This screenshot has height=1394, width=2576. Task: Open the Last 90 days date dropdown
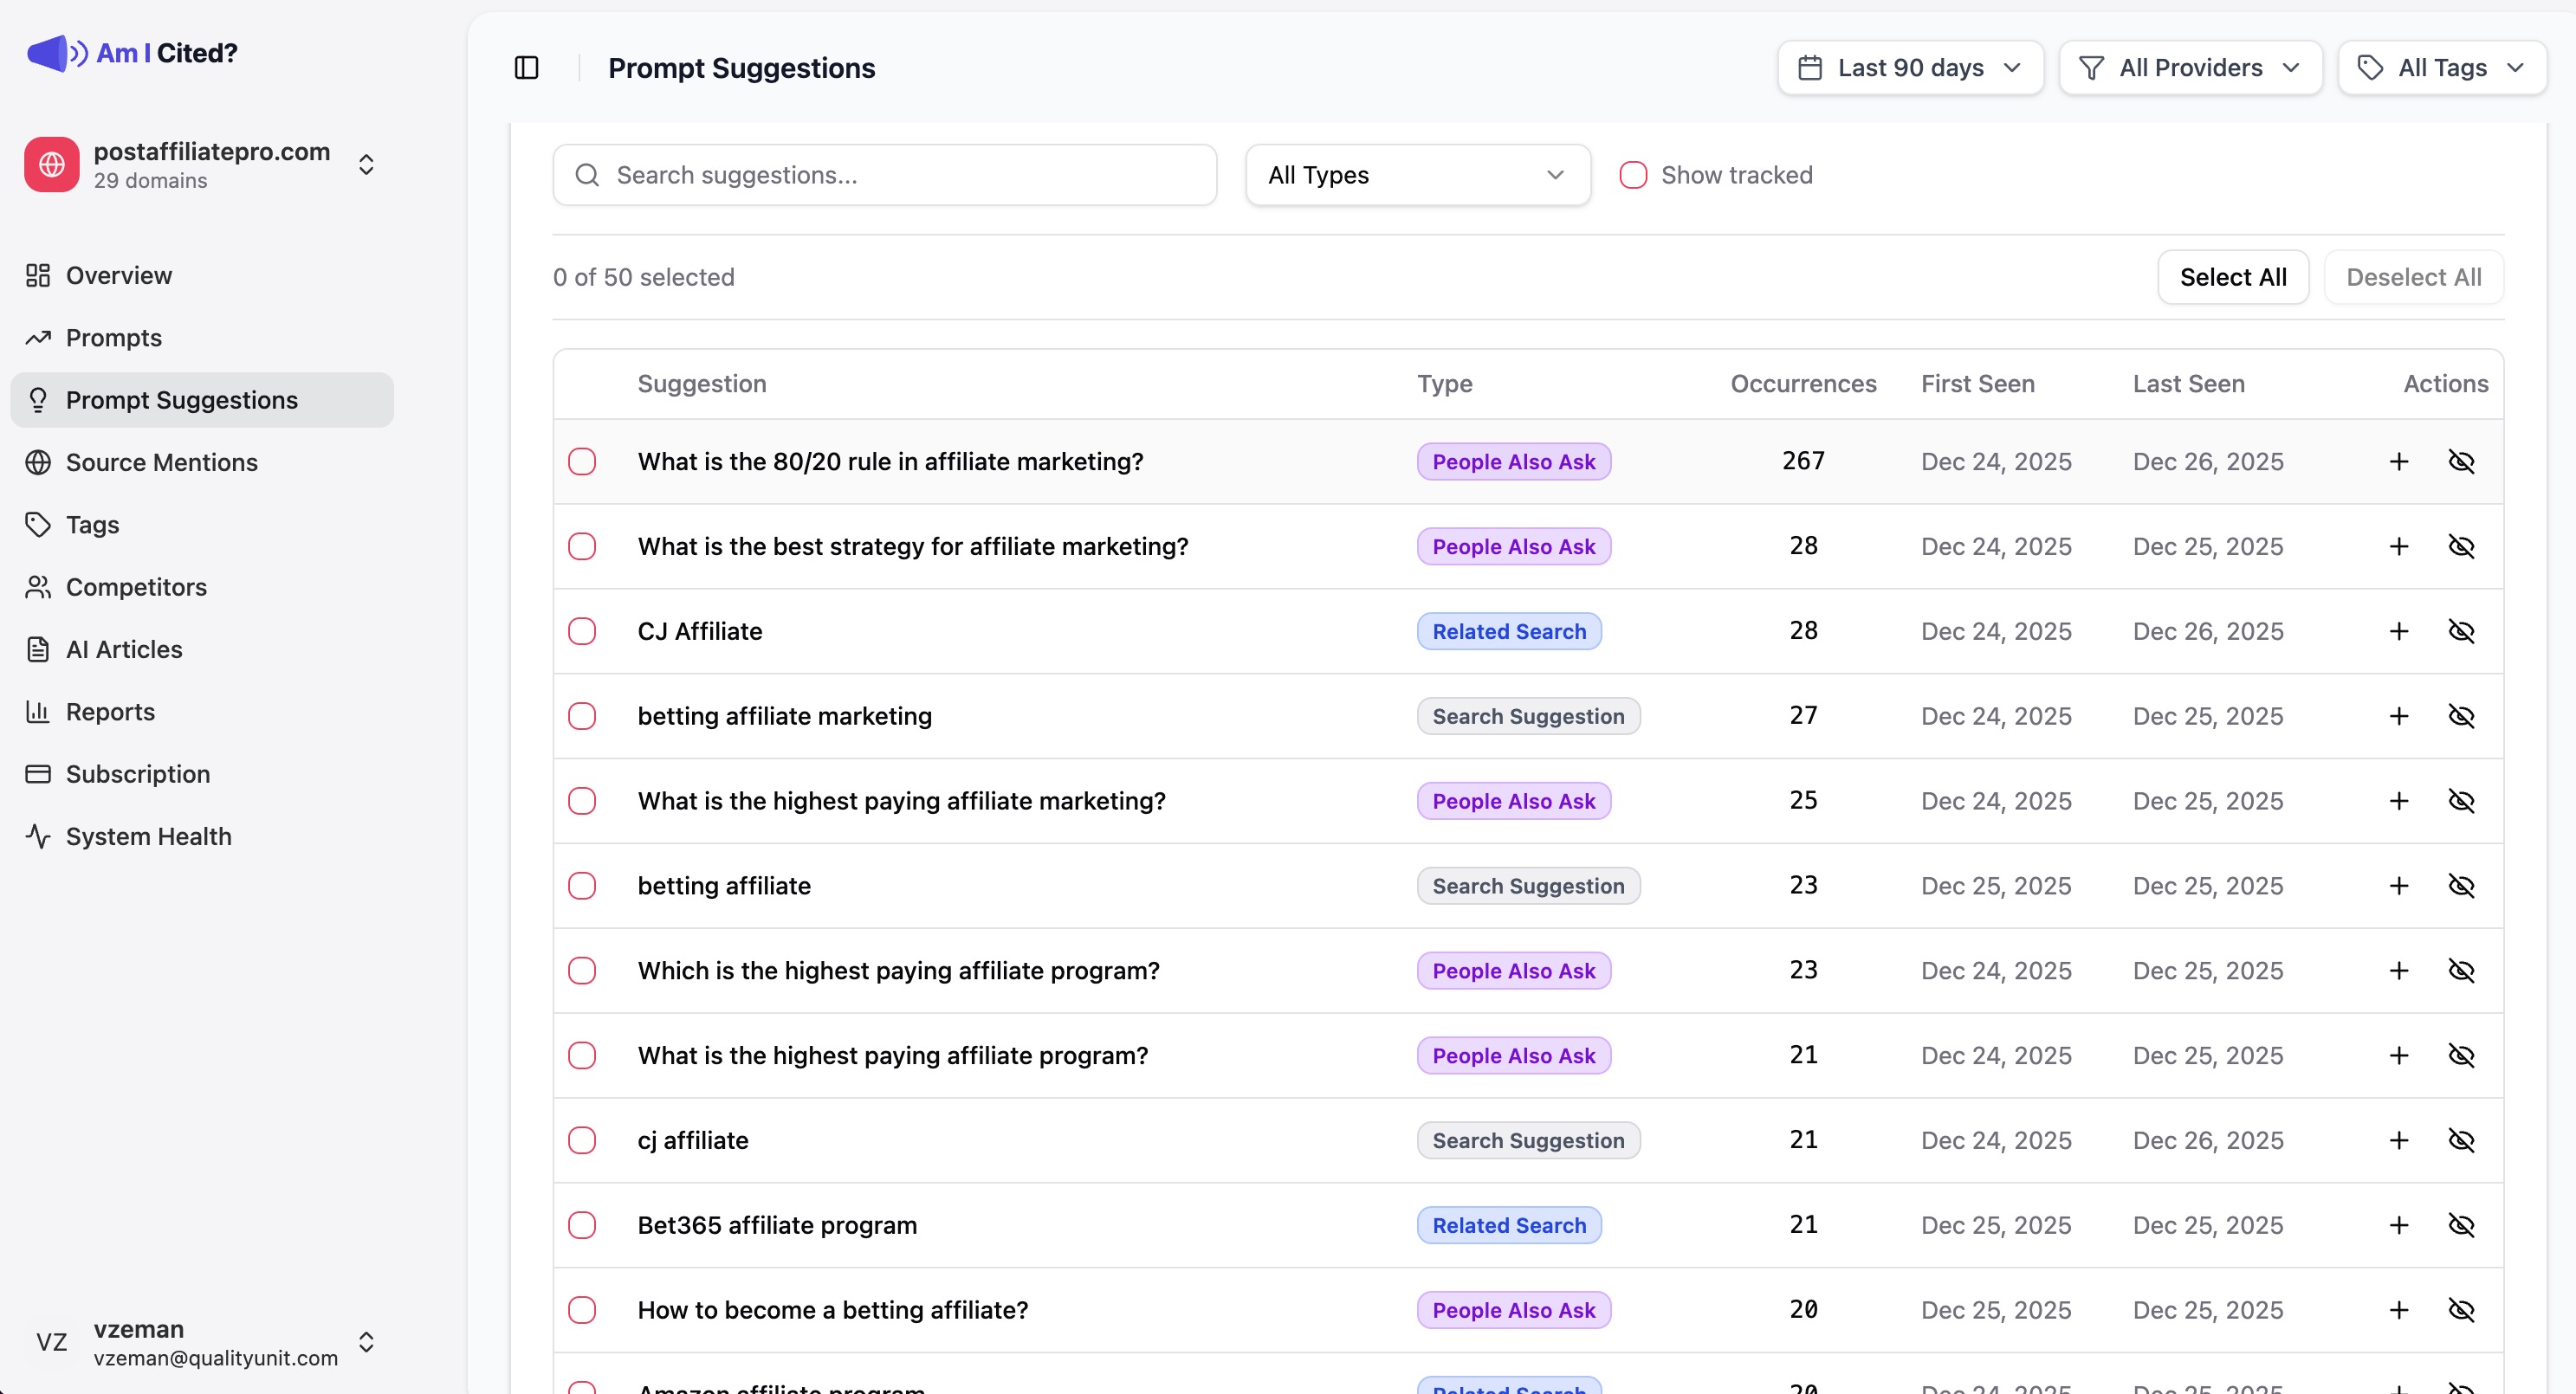pyautogui.click(x=1909, y=67)
